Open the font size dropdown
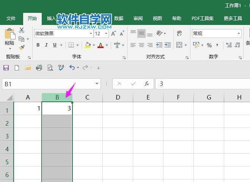This screenshot has height=182, width=250. pyautogui.click(x=106, y=34)
